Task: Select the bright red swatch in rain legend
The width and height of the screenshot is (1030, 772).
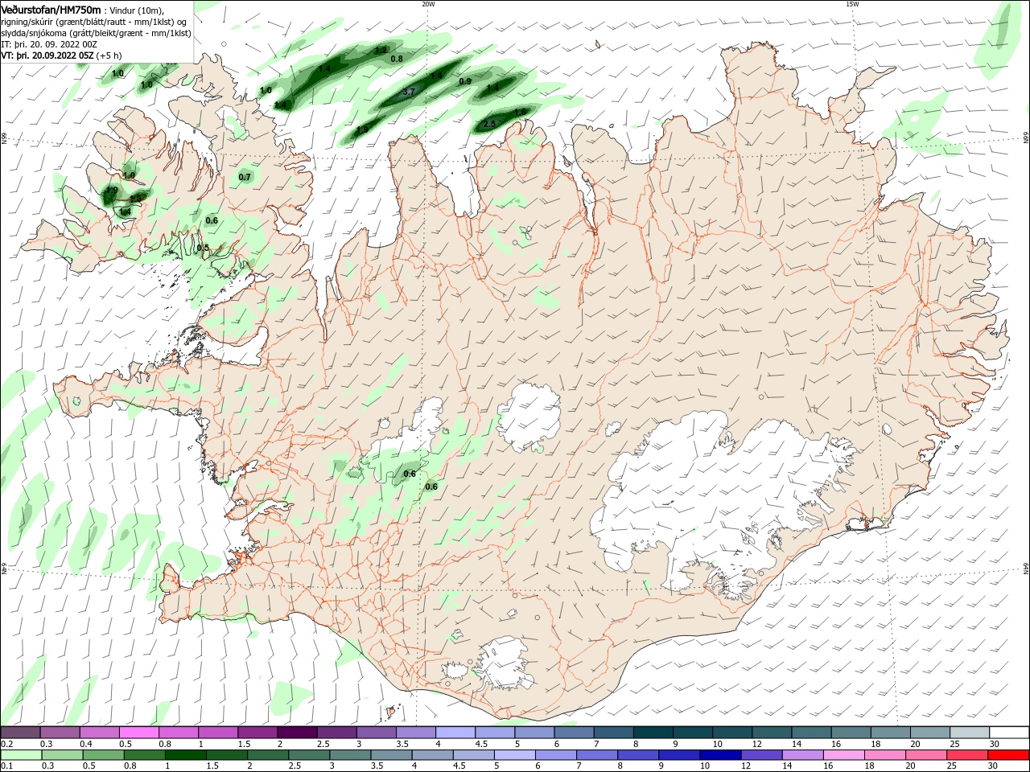Action: [1009, 754]
